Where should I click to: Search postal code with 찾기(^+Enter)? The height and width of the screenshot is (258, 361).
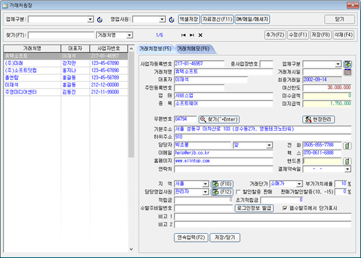219,119
